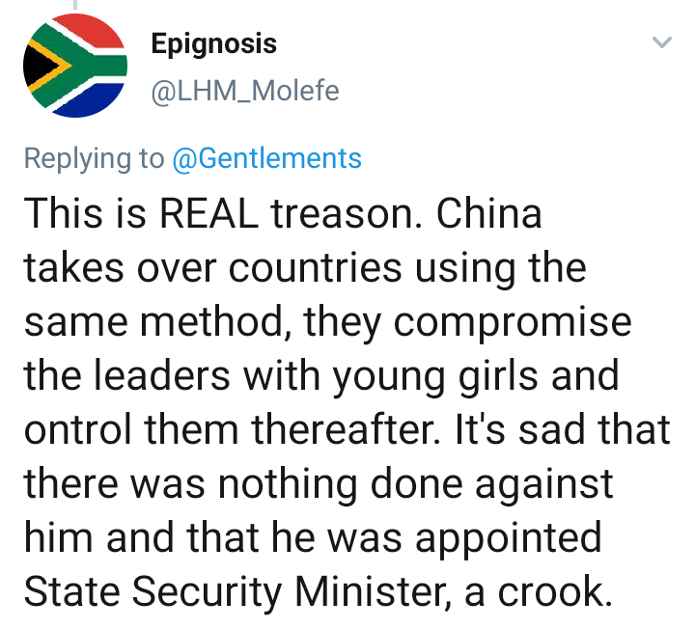Image resolution: width=695 pixels, height=629 pixels.
Task: Click the 'Replying to' label
Action: pyautogui.click(x=94, y=158)
